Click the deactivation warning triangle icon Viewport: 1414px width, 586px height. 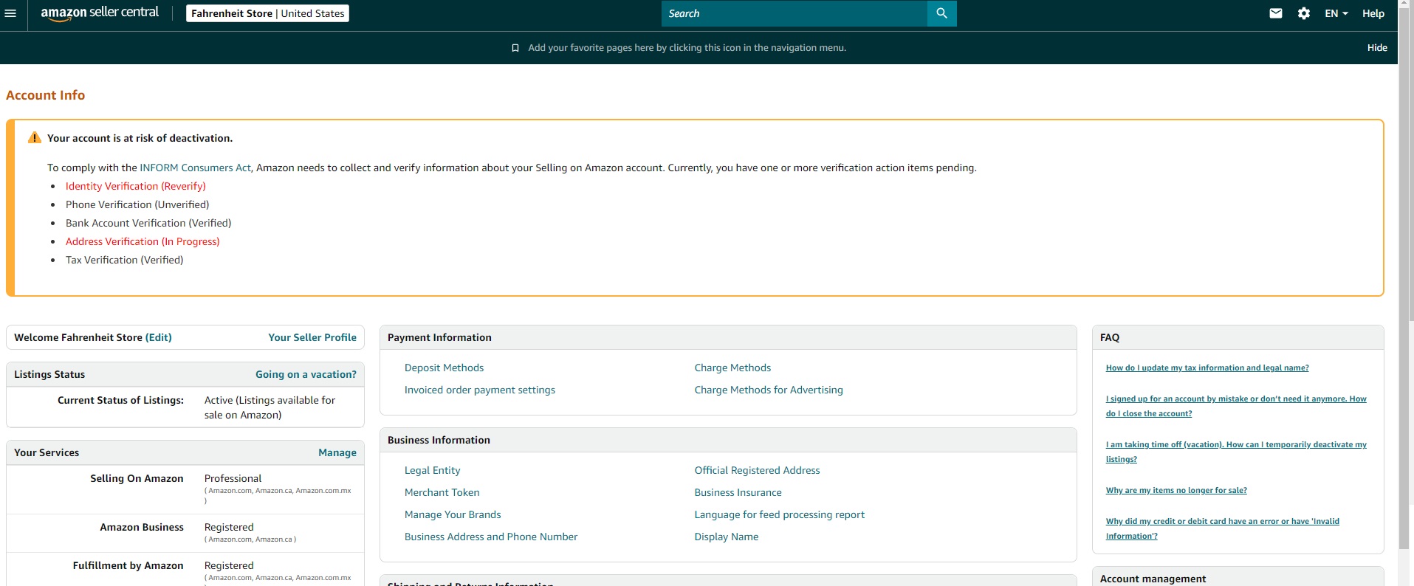click(35, 138)
